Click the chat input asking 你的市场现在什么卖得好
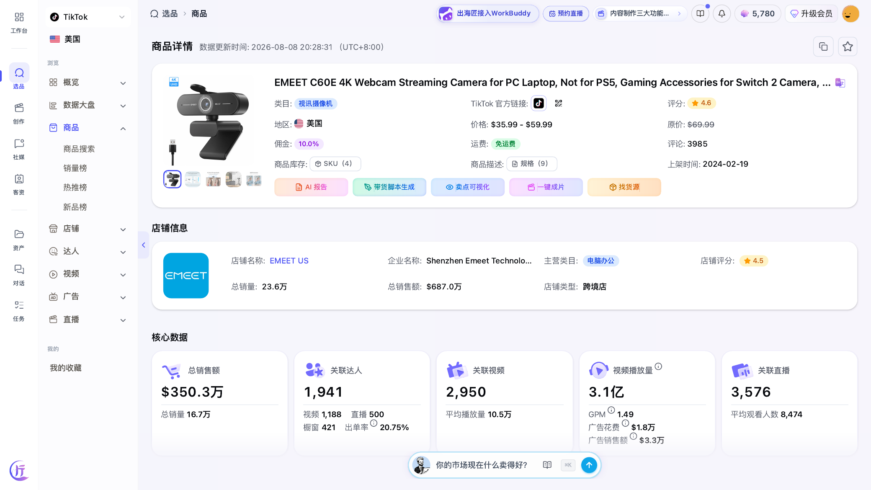 pos(482,465)
